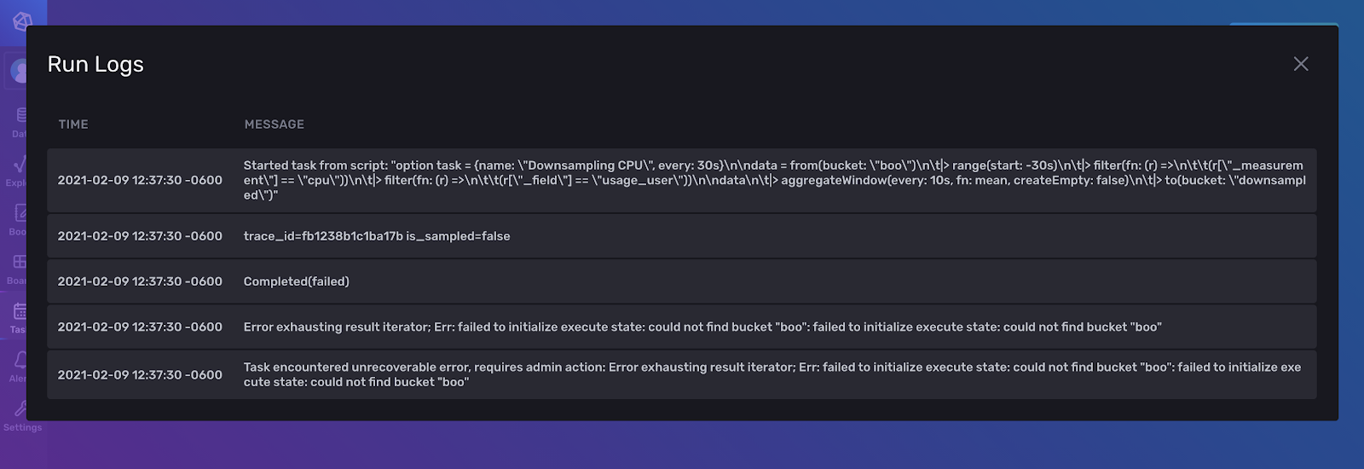Image resolution: width=1364 pixels, height=469 pixels.
Task: Click the timestamp of the trace_id row
Action: (x=140, y=236)
